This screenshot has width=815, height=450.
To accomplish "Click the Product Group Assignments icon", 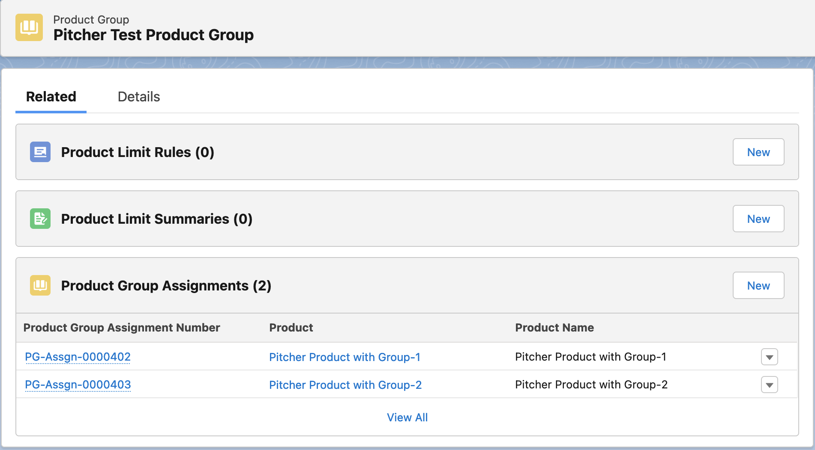I will tap(40, 285).
